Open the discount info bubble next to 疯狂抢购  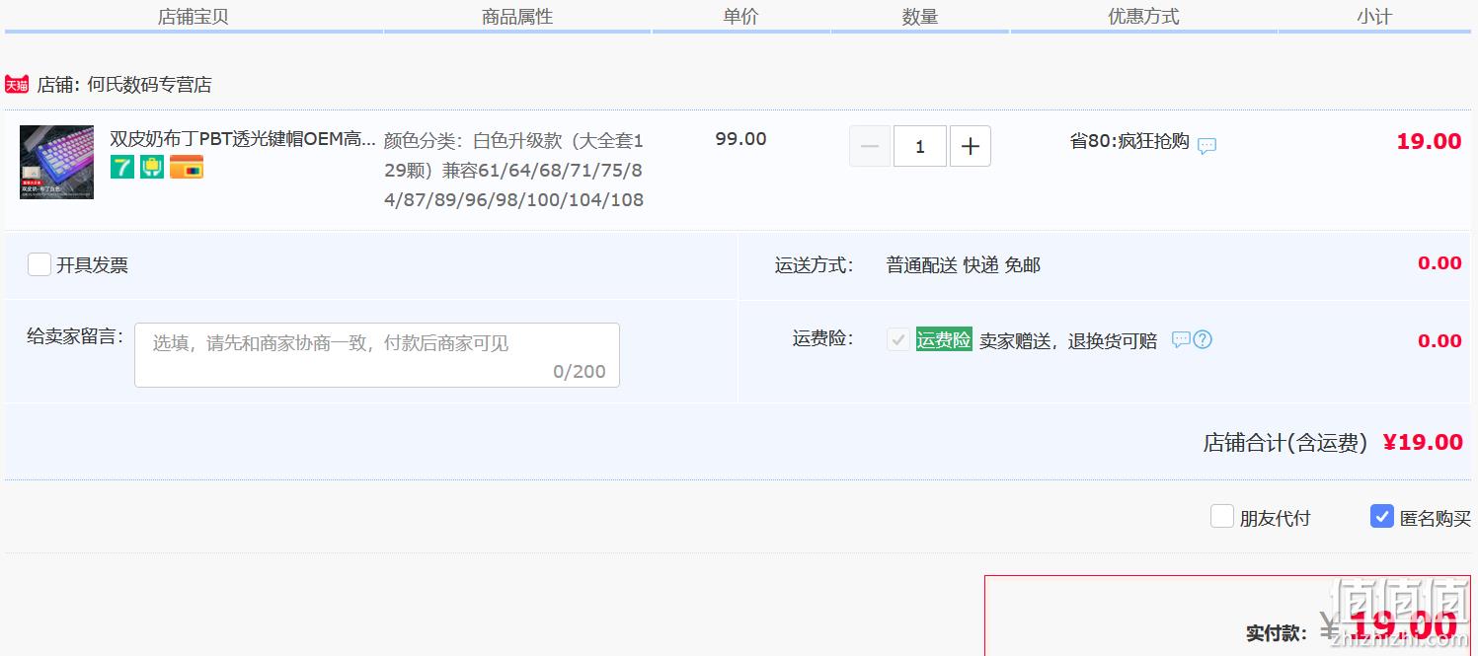point(1206,146)
